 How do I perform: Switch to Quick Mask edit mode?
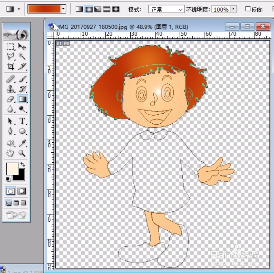pyautogui.click(x=21, y=191)
